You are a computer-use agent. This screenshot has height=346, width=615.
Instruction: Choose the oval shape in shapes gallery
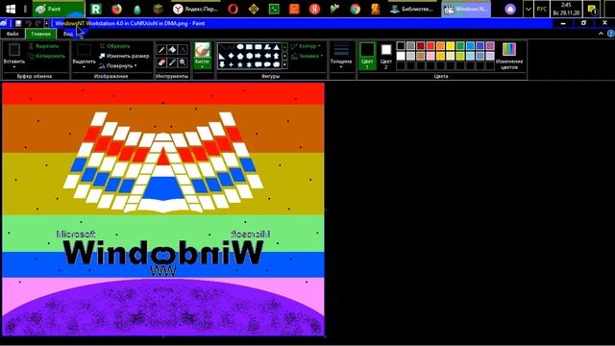pyautogui.click(x=240, y=47)
